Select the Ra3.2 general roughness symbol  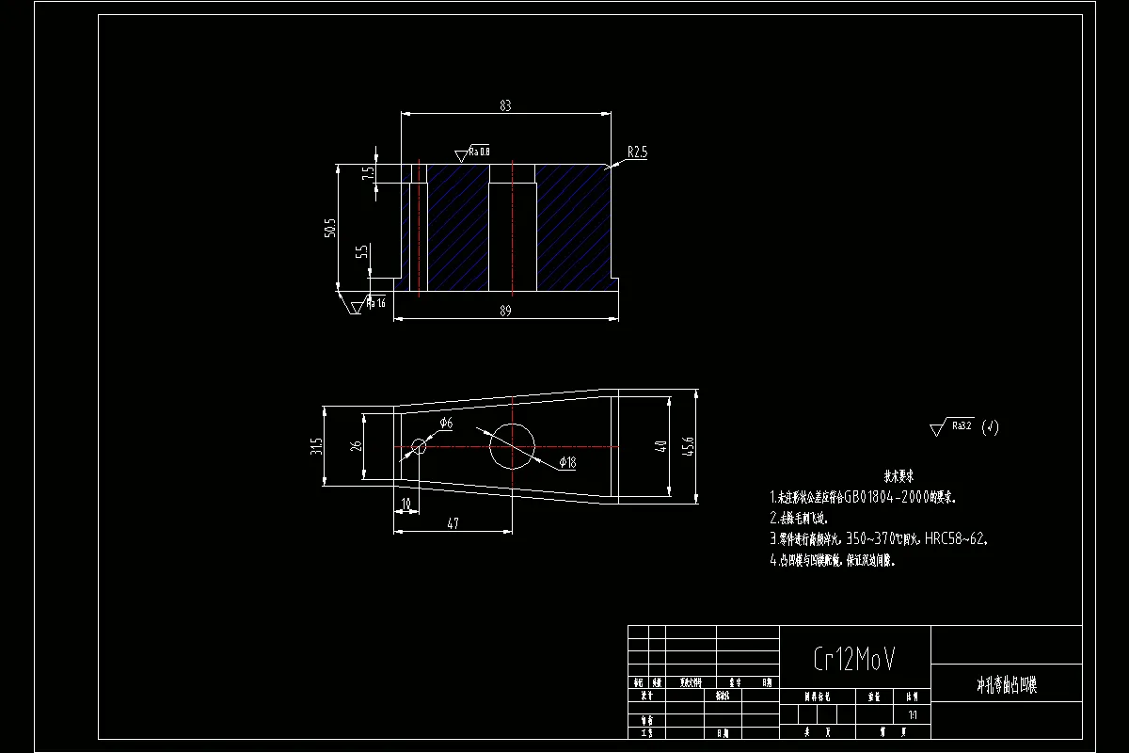click(x=952, y=427)
